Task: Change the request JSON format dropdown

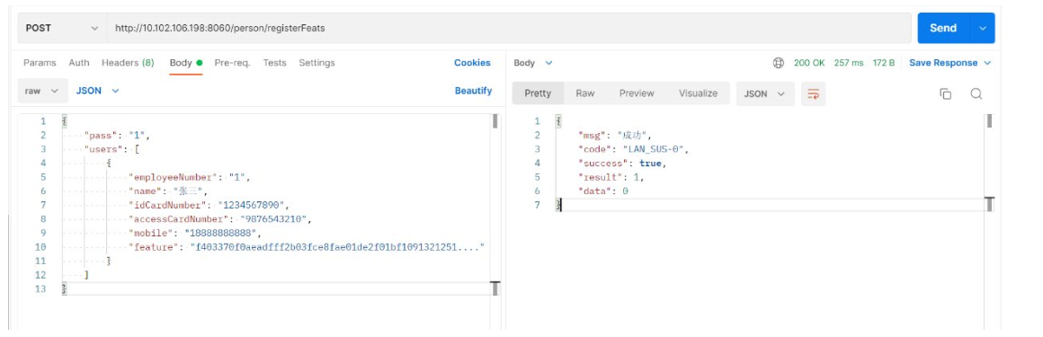Action: [x=97, y=91]
